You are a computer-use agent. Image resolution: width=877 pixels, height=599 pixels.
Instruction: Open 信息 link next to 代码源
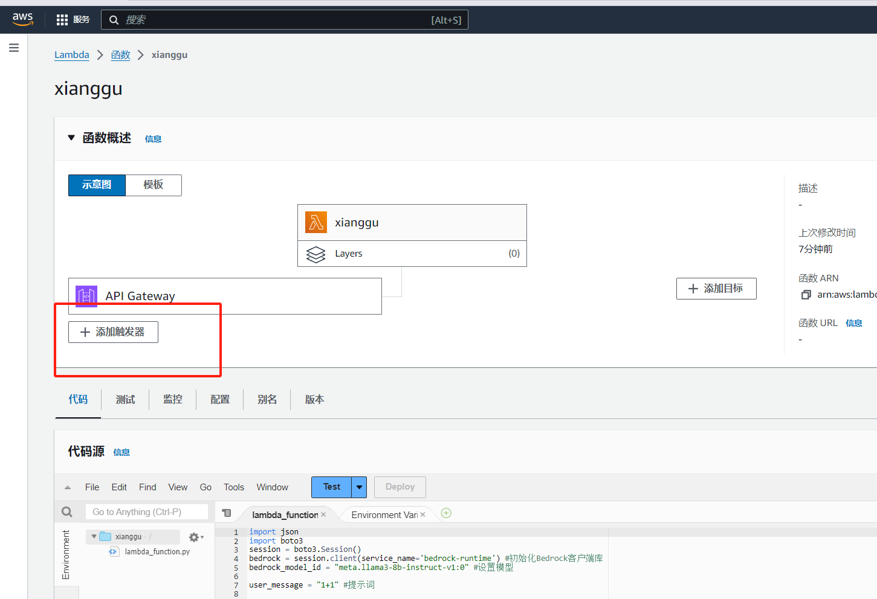point(121,452)
